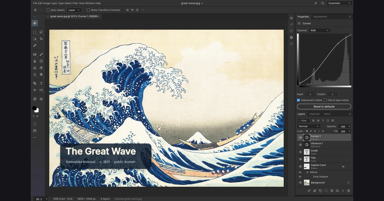The image size is (384, 201).
Task: Select the Horizontal Type tool
Action: point(41,84)
